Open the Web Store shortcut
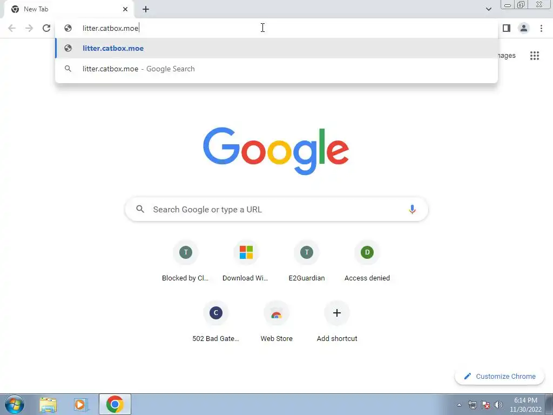This screenshot has height=415, width=553. tap(276, 322)
